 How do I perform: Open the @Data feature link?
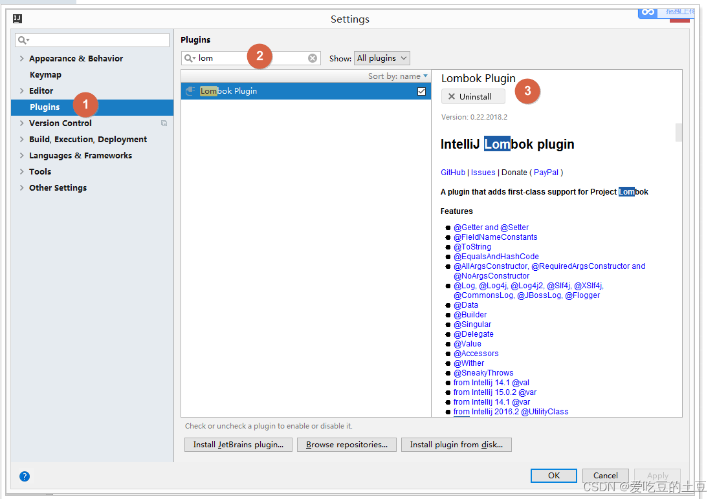[465, 305]
